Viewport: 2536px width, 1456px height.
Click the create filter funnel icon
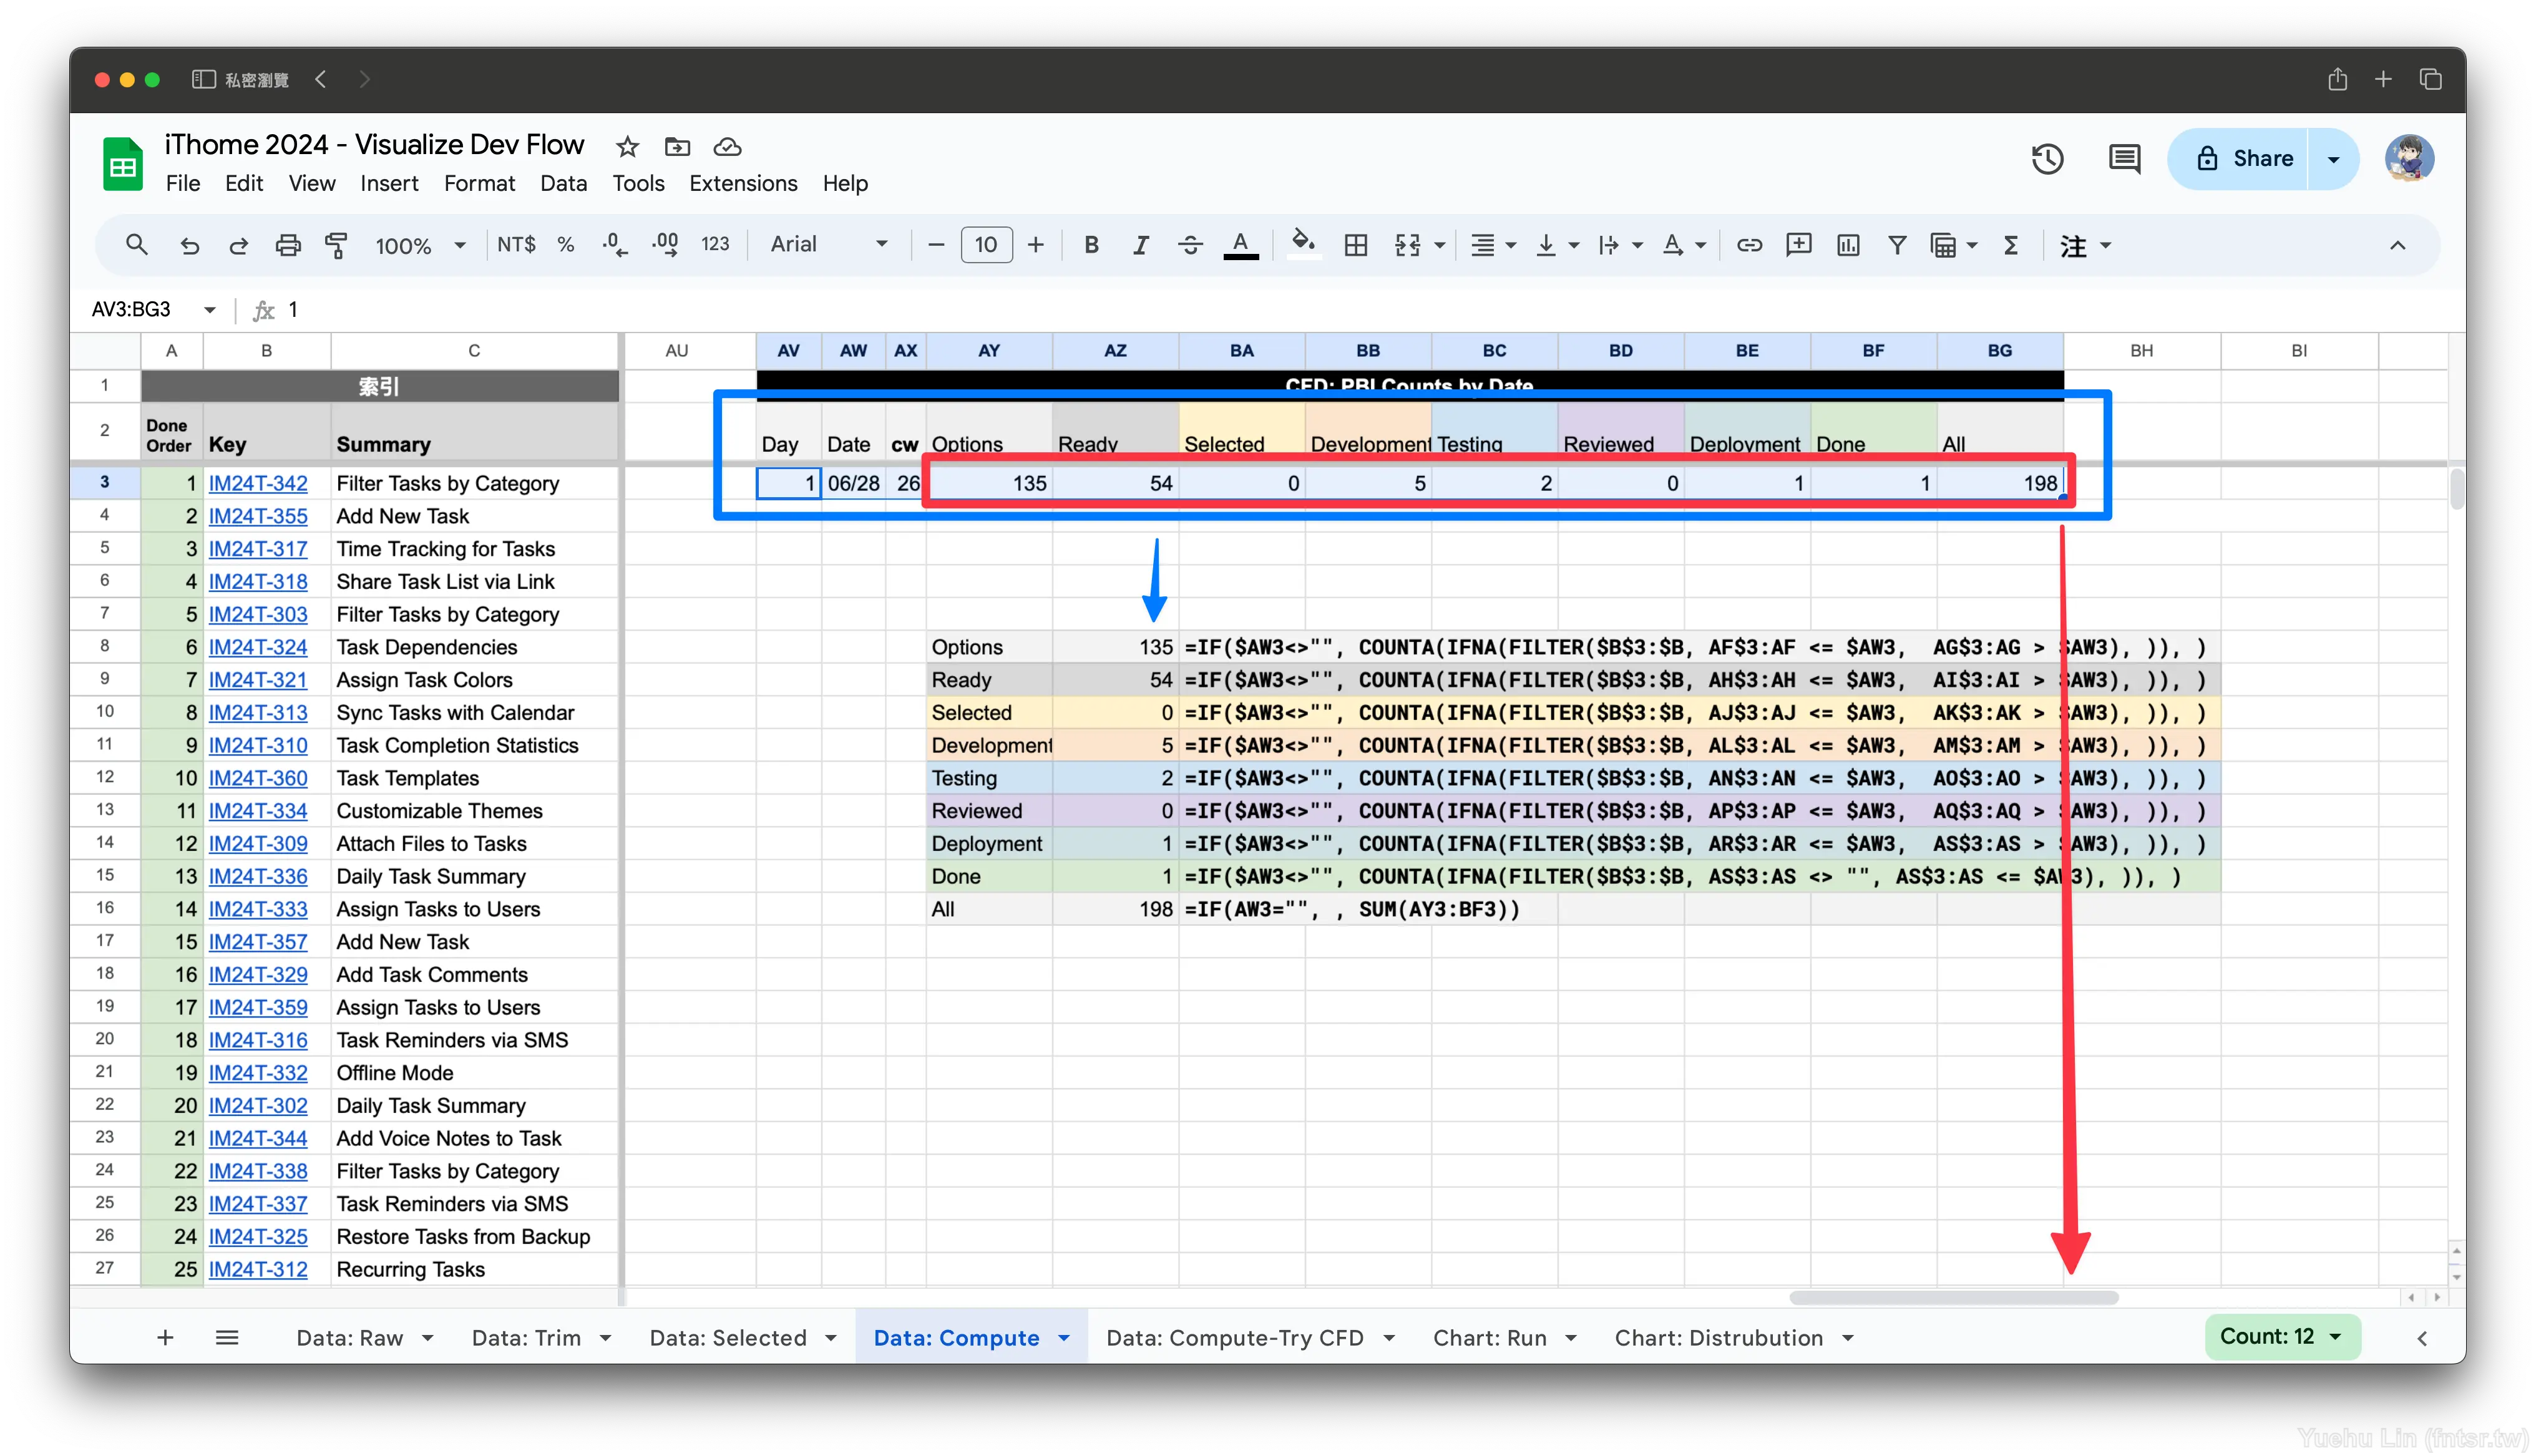pos(1897,245)
